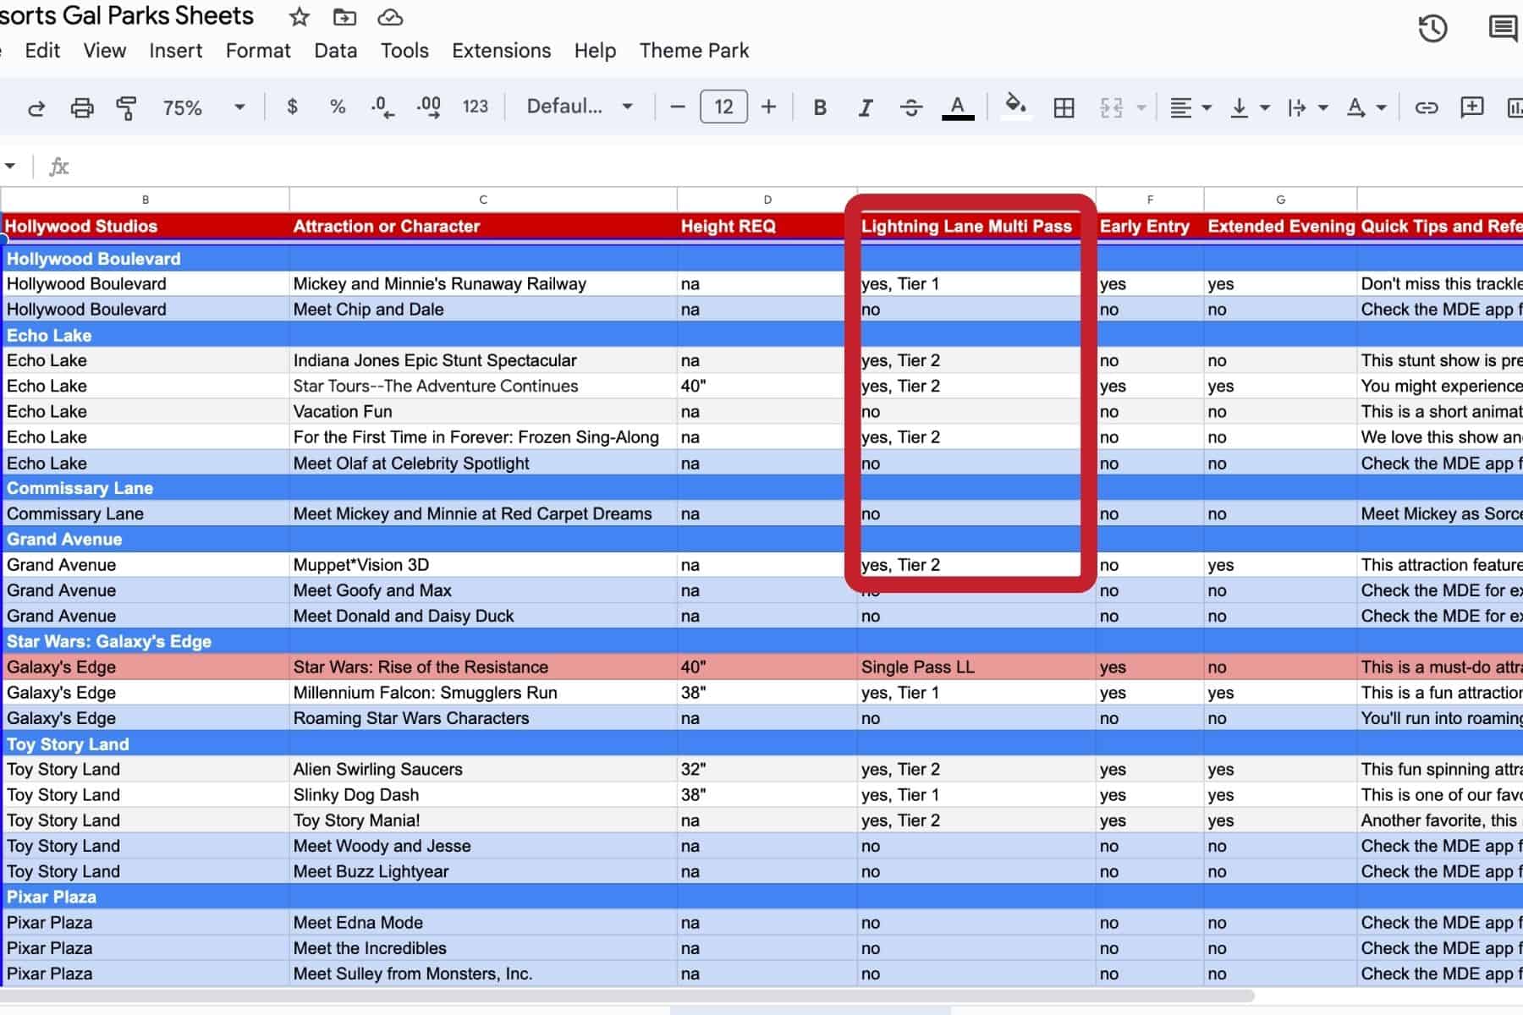The image size is (1523, 1015).
Task: Format as currency with dollar icon
Action: [x=292, y=107]
